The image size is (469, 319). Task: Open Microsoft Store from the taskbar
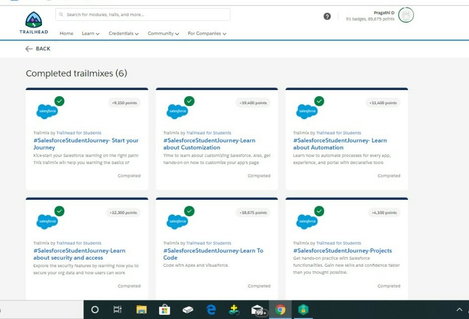[x=165, y=310]
